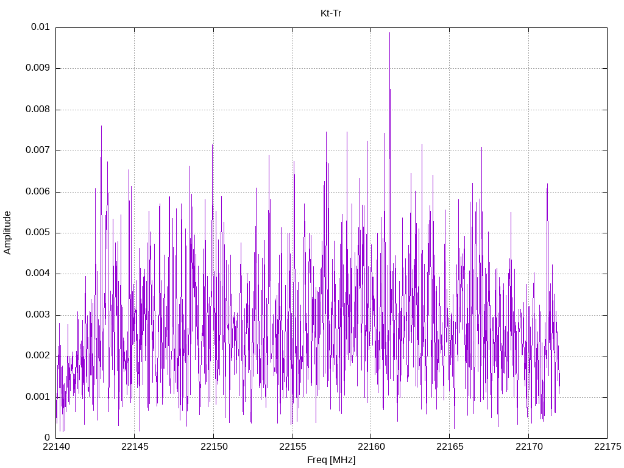Click the x-axis tick label 22145
The width and height of the screenshot is (624, 468).
[135, 447]
